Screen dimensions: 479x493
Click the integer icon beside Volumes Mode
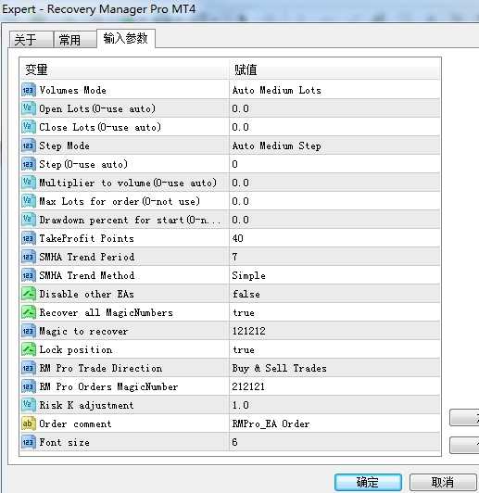click(29, 90)
